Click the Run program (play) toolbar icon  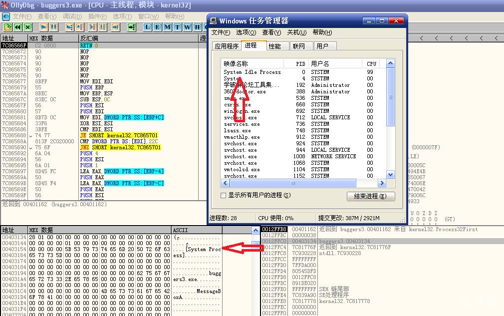[44, 27]
